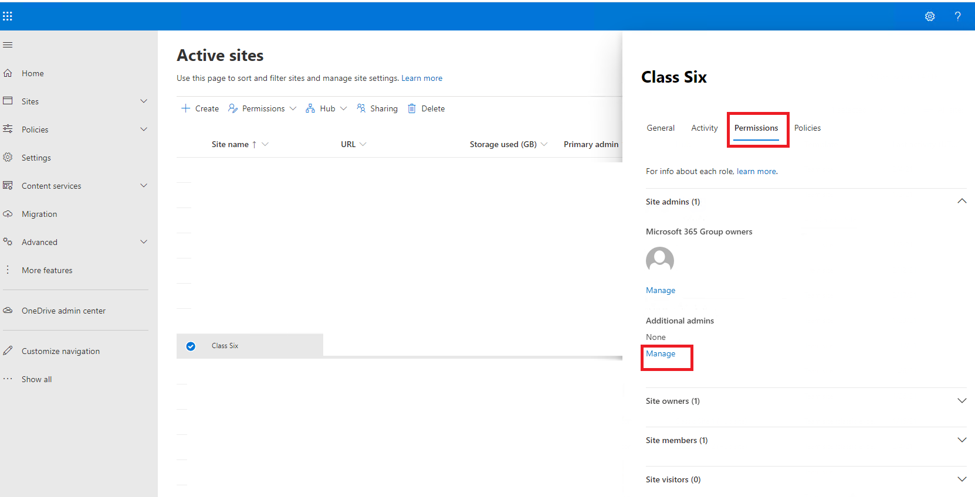
Task: Uncheck the Class Six row checkbox
Action: [191, 346]
